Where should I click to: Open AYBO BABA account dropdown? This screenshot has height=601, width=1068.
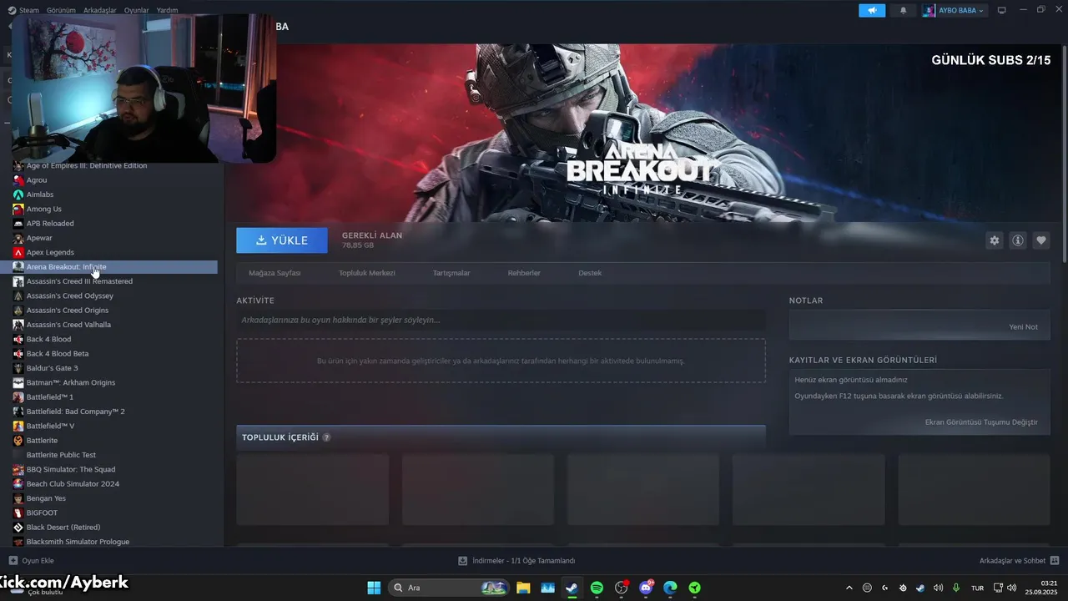click(954, 10)
